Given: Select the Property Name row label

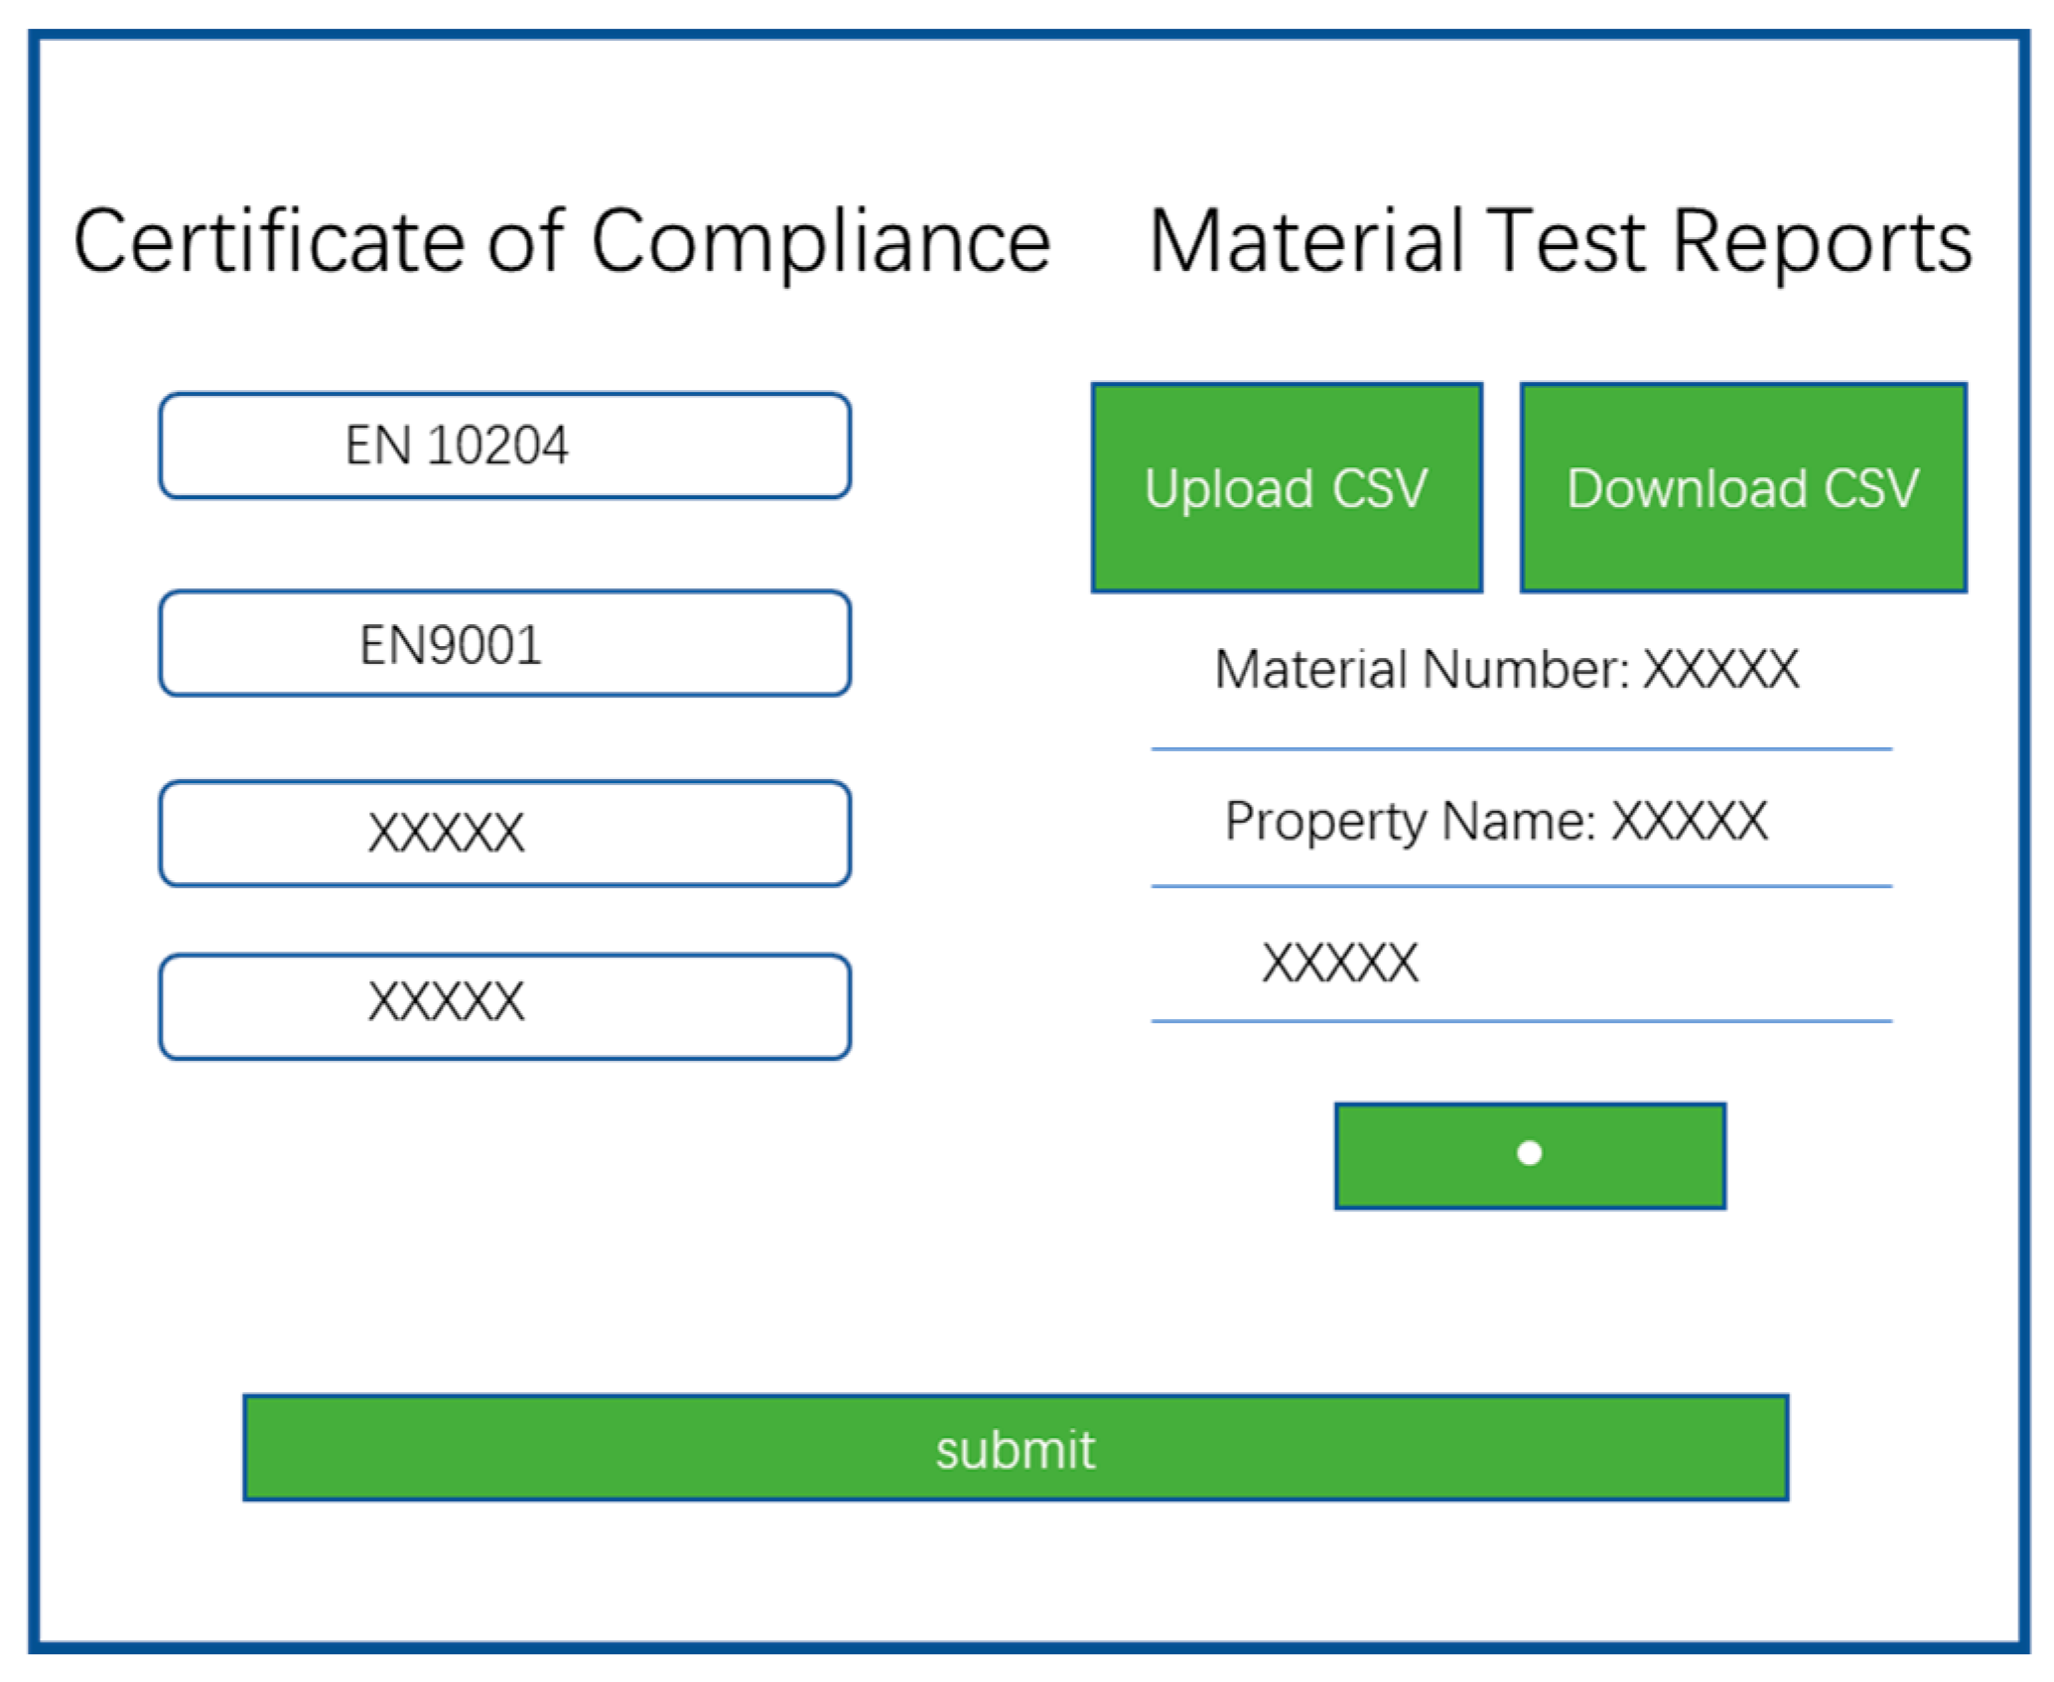Looking at the screenshot, I should coord(1410,822).
